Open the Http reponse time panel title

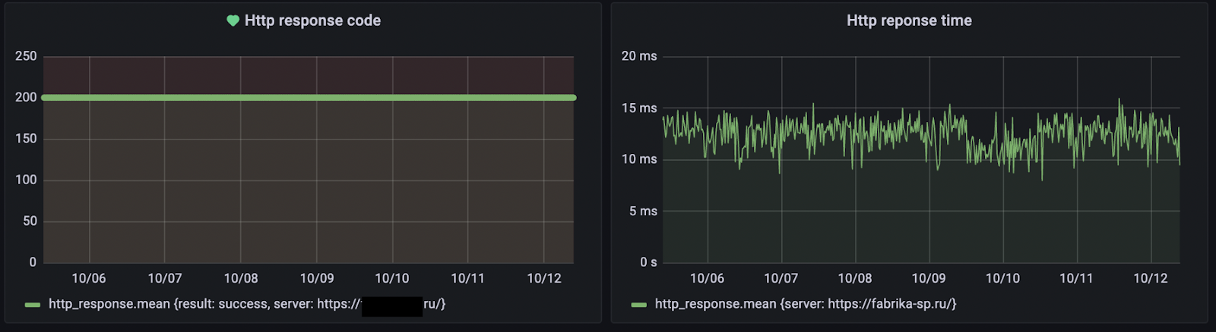[909, 20]
